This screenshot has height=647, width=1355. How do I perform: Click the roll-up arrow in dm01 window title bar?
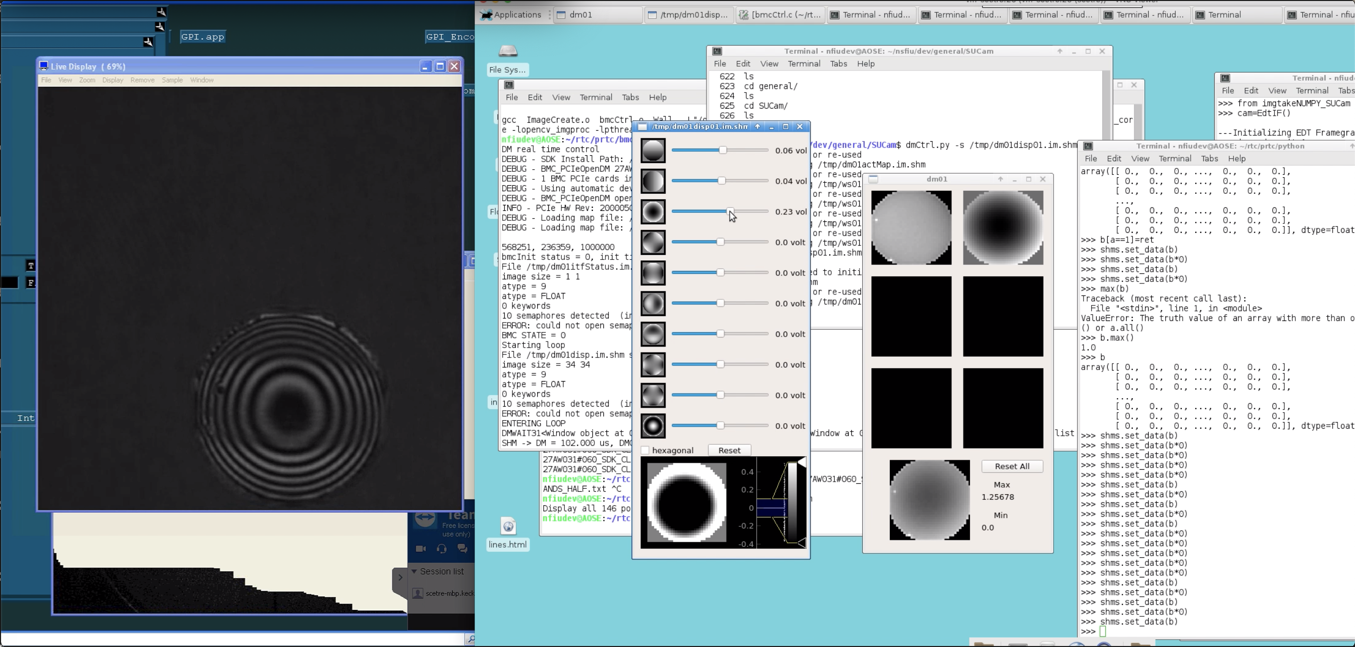pos(1000,179)
